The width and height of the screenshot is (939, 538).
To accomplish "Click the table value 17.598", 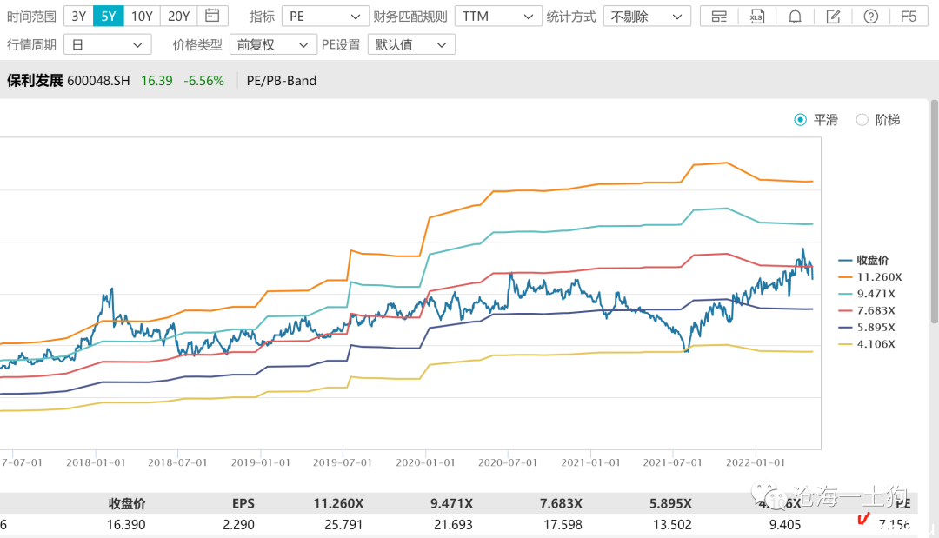I will tap(563, 525).
